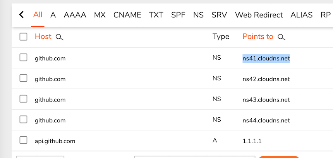The width and height of the screenshot is (333, 158).
Task: Go to the AAAA records tab
Action: (75, 15)
